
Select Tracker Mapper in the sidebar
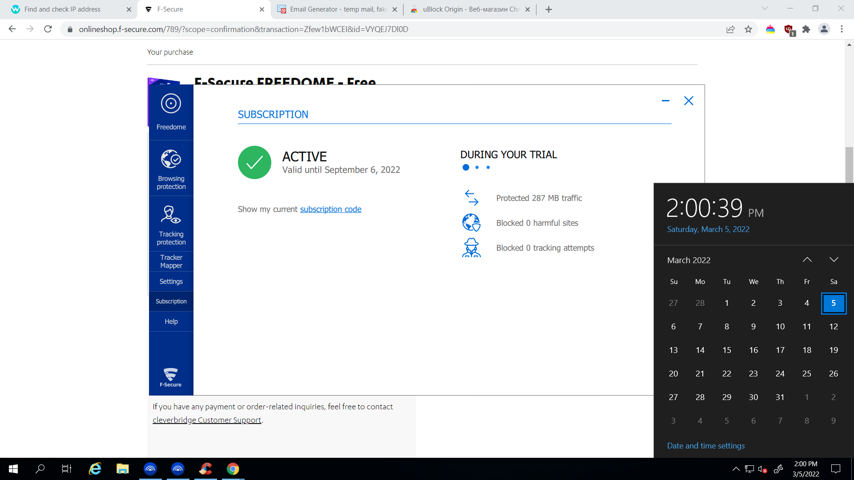[171, 261]
